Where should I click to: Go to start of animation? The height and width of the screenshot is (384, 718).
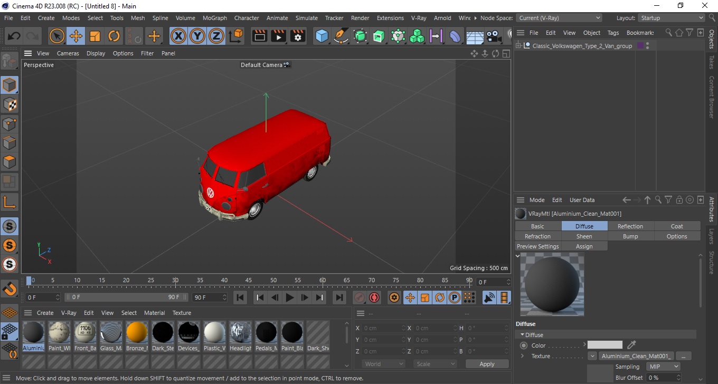(240, 297)
